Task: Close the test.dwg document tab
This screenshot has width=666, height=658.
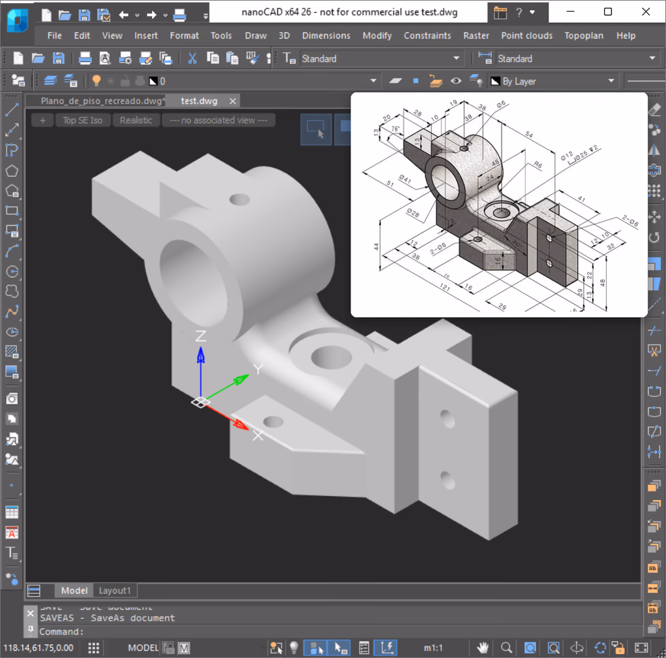Action: pyautogui.click(x=232, y=101)
